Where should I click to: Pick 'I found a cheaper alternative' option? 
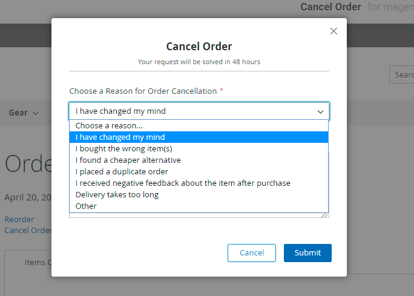[x=128, y=160]
